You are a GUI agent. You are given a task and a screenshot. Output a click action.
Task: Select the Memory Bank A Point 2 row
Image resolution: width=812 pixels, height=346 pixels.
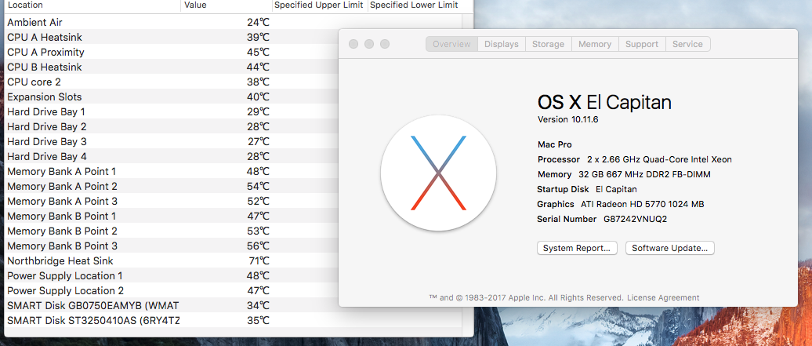[x=172, y=186]
